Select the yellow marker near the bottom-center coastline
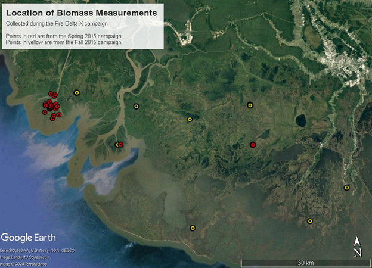This screenshot has height=268, width=372. coord(193,228)
